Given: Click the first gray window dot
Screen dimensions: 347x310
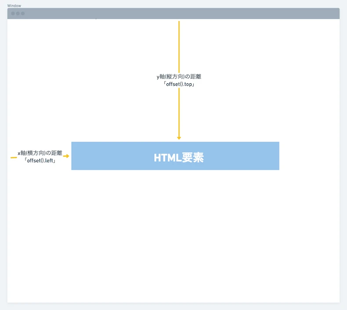Looking at the screenshot, I should [13, 14].
